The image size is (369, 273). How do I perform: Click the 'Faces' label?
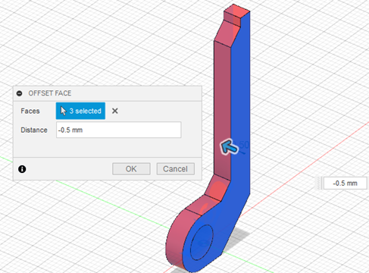[30, 111]
